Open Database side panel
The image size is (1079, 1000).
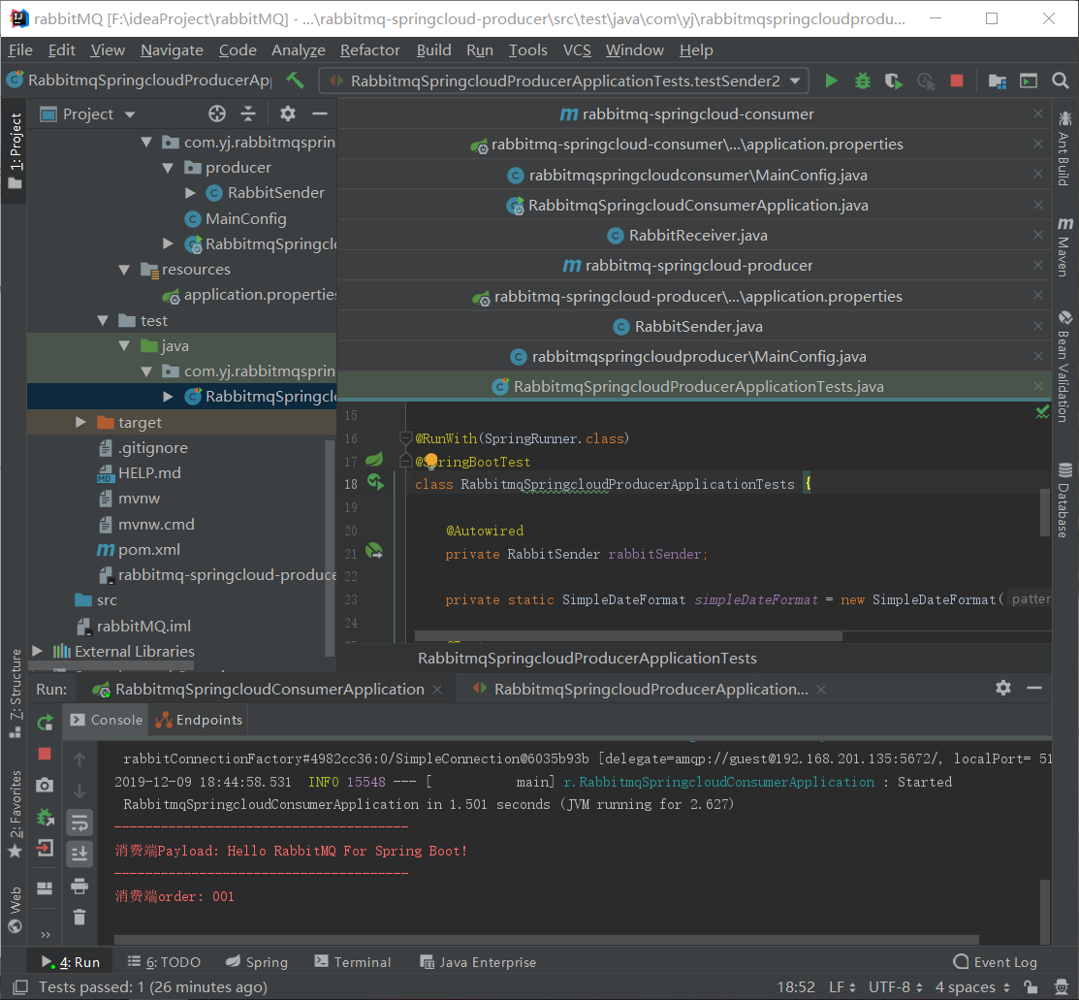pyautogui.click(x=1063, y=500)
